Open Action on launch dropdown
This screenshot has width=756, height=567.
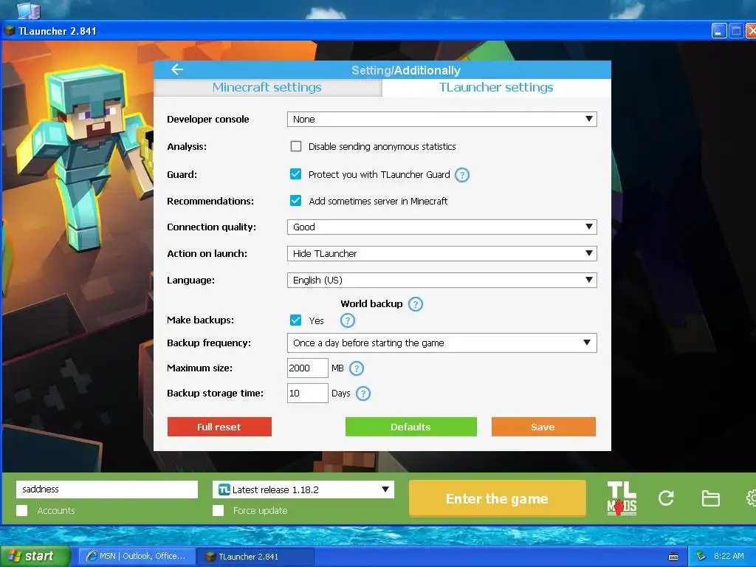[441, 254]
